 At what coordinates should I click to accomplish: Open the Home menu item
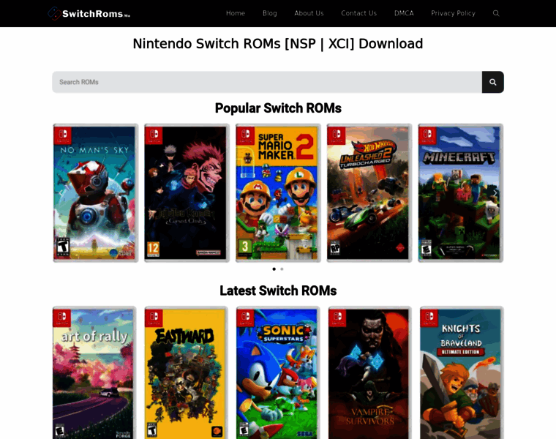tap(236, 13)
